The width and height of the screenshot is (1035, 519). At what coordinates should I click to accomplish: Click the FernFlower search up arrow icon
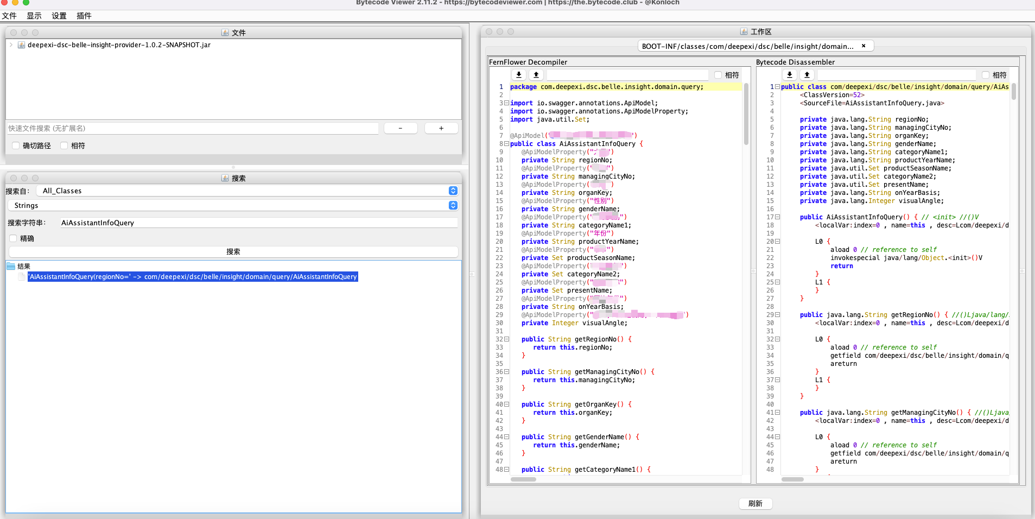pyautogui.click(x=536, y=75)
